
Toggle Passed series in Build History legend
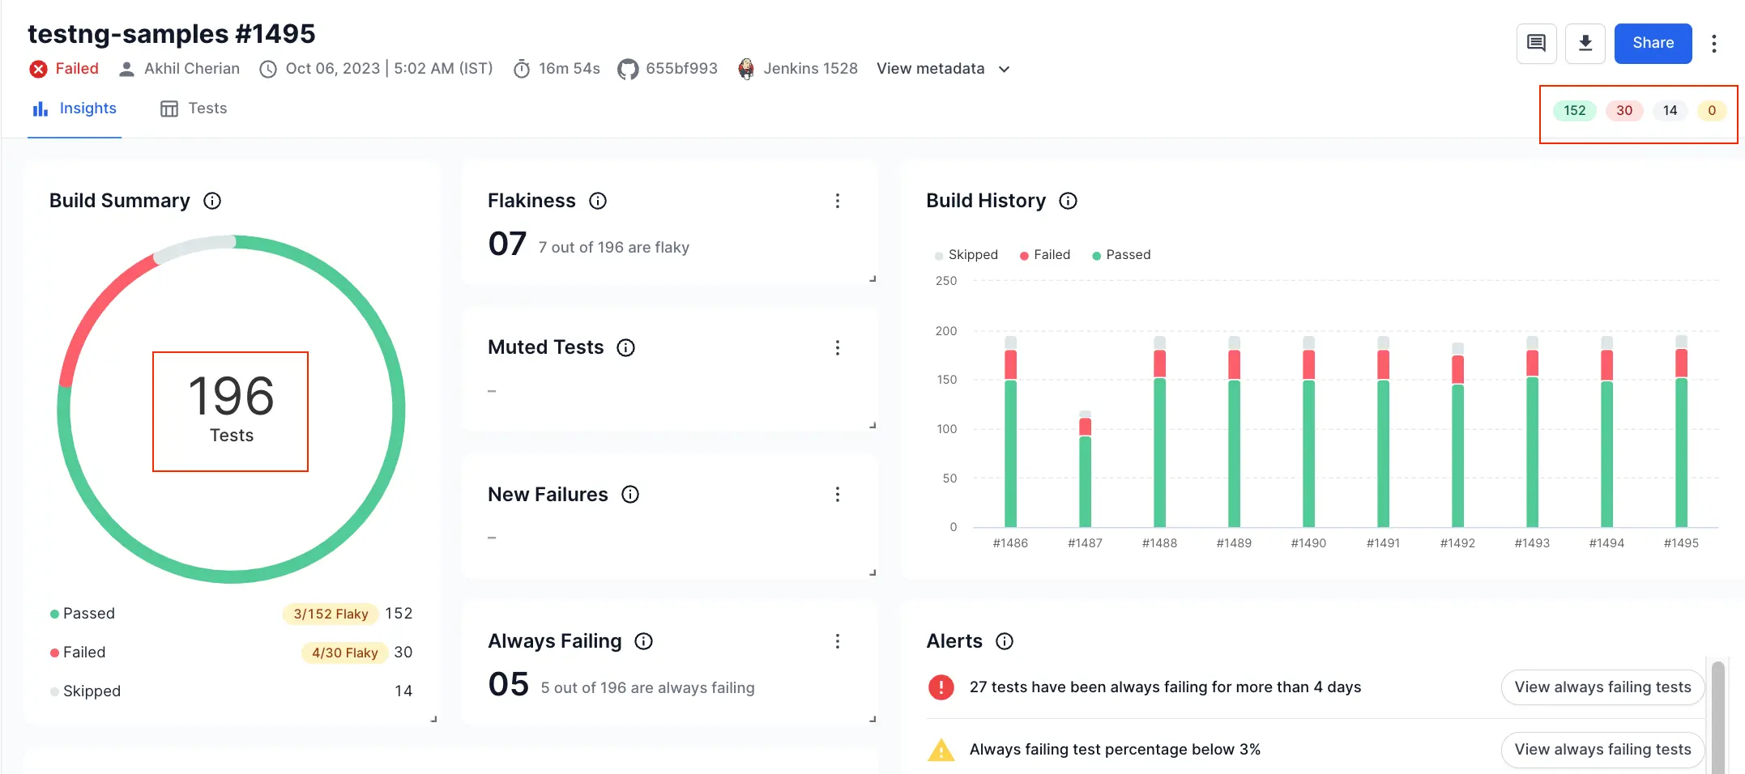(1121, 255)
